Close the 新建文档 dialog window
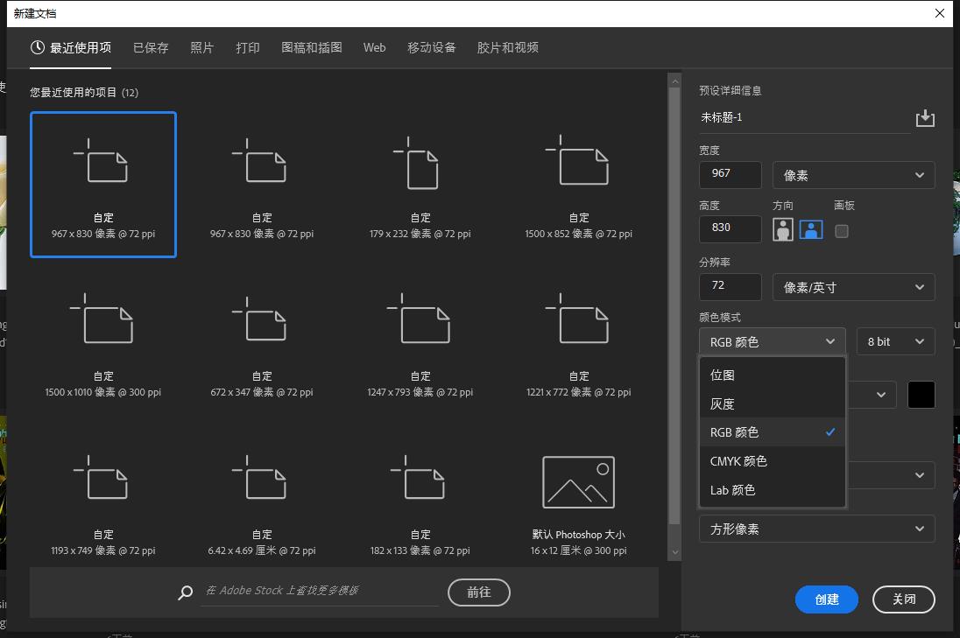Screen dimensions: 960x638 940,13
